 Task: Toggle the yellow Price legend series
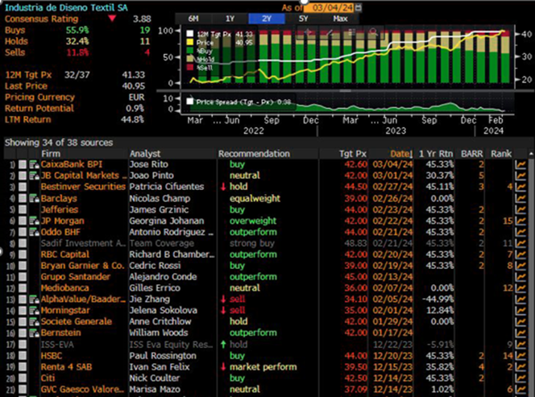pos(189,43)
